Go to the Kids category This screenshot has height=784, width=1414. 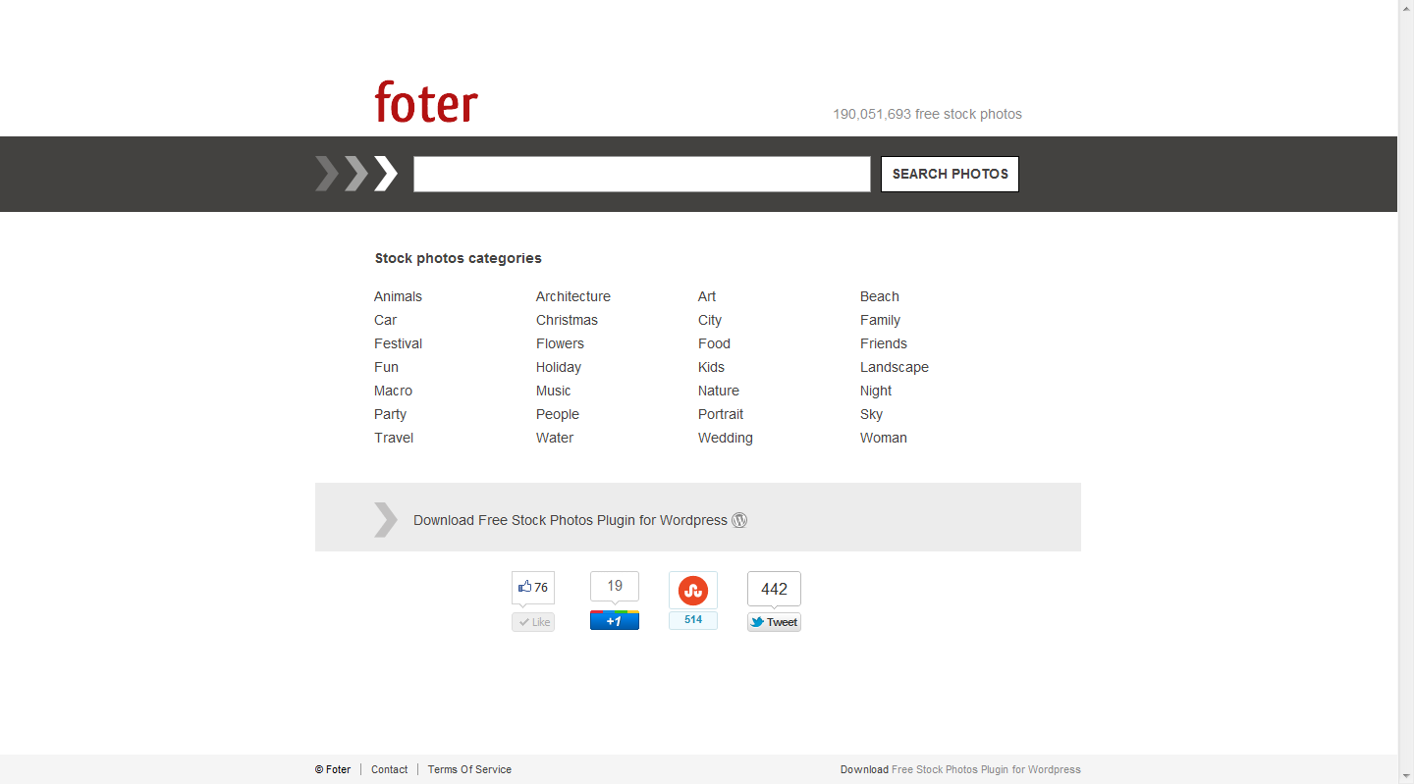pos(711,367)
